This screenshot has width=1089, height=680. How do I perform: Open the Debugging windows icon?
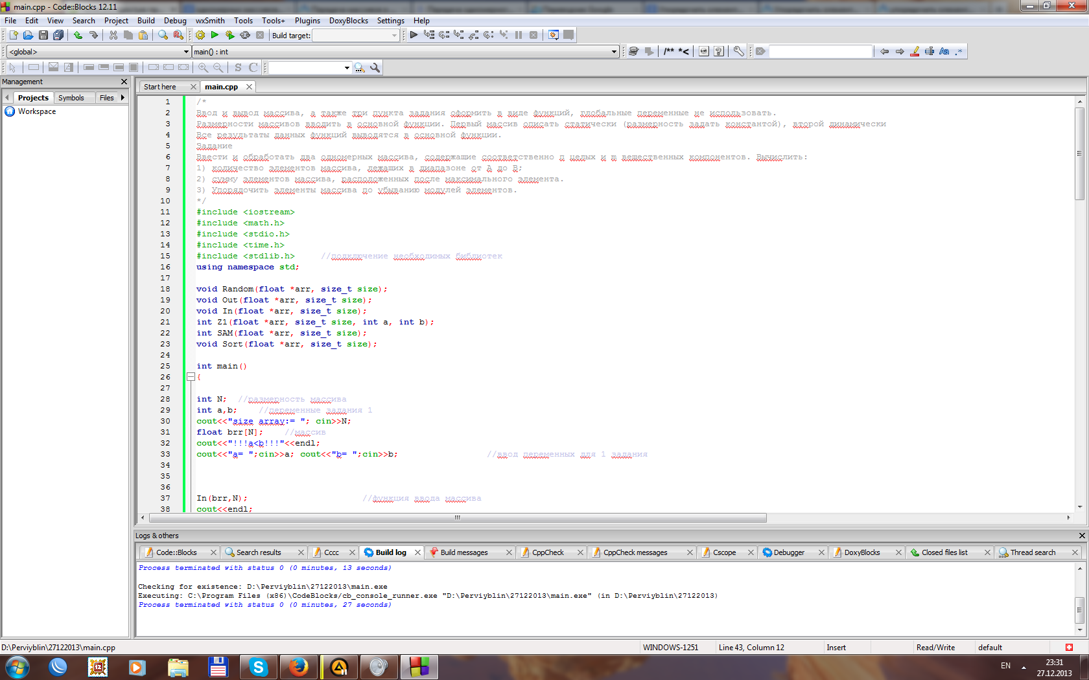click(554, 35)
